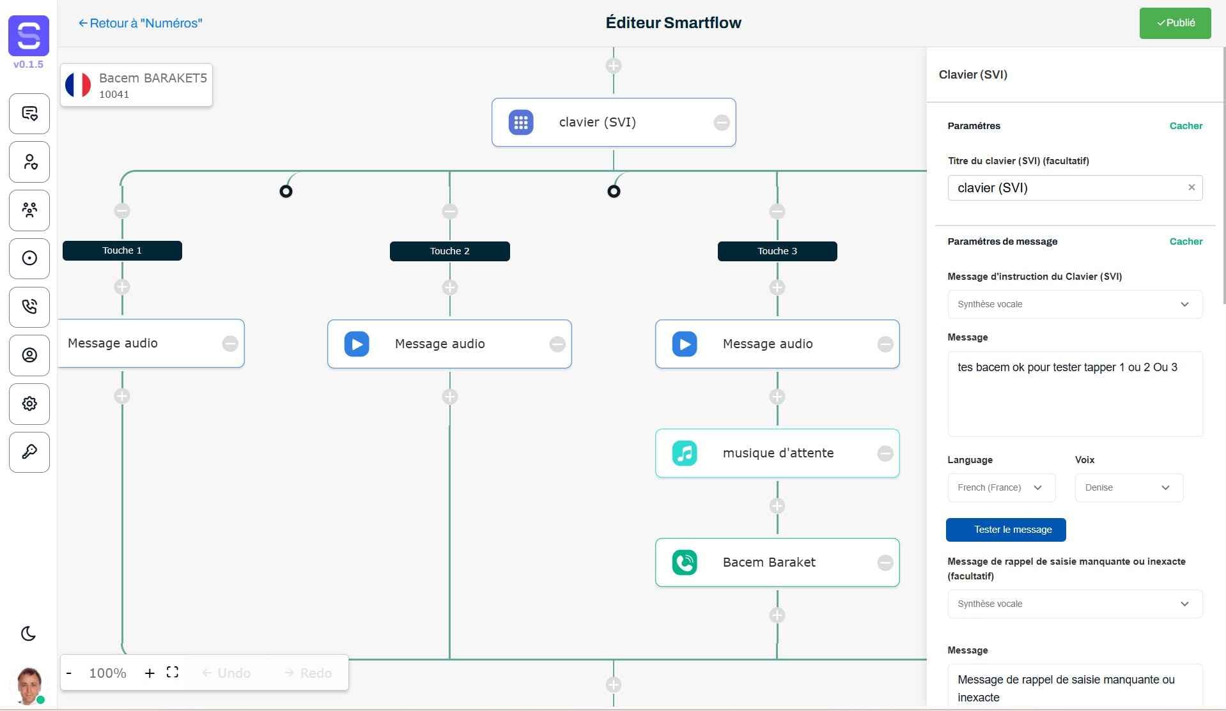The height and width of the screenshot is (711, 1226).
Task: Open the groups panel in the sidebar
Action: click(x=29, y=210)
